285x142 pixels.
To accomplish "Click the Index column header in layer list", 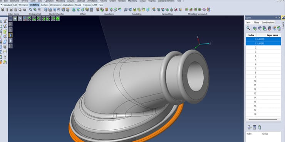I will point(251,35).
